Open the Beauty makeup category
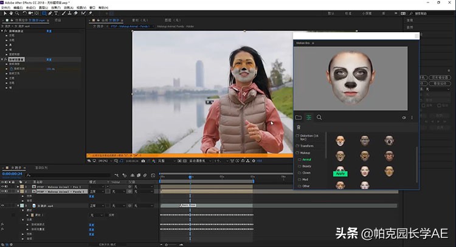The image size is (456, 247). 306,166
